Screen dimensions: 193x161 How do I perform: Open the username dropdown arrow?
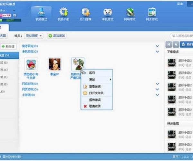[14, 11]
